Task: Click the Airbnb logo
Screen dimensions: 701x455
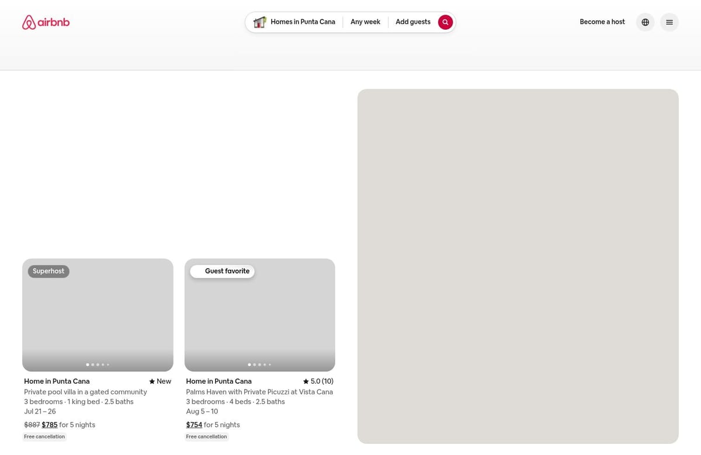Action: [46, 22]
